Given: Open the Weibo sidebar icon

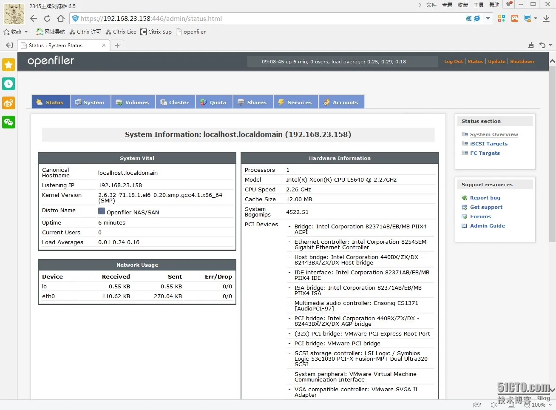Looking at the screenshot, I should point(9,103).
